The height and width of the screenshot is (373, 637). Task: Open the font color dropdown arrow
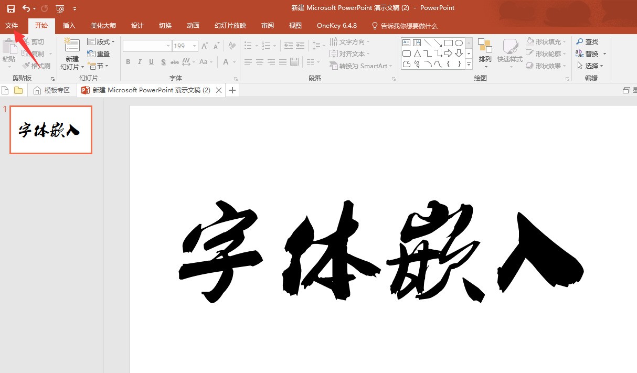click(x=235, y=62)
